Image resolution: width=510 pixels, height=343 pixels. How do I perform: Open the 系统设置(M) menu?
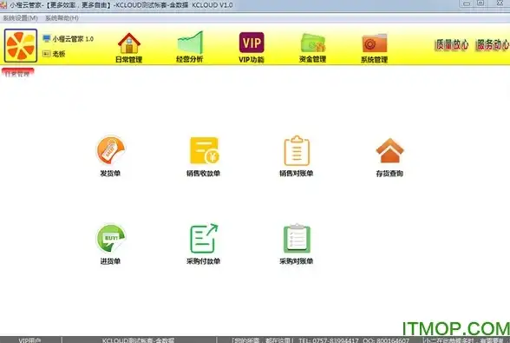pyautogui.click(x=20, y=18)
